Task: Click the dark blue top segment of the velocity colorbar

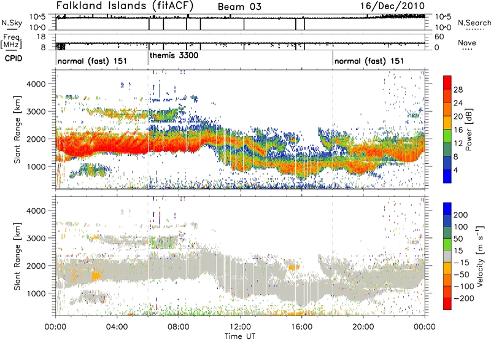Action: tap(447, 209)
